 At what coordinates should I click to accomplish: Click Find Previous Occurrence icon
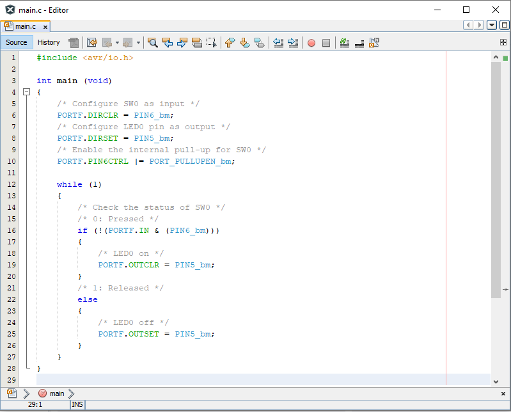click(168, 43)
